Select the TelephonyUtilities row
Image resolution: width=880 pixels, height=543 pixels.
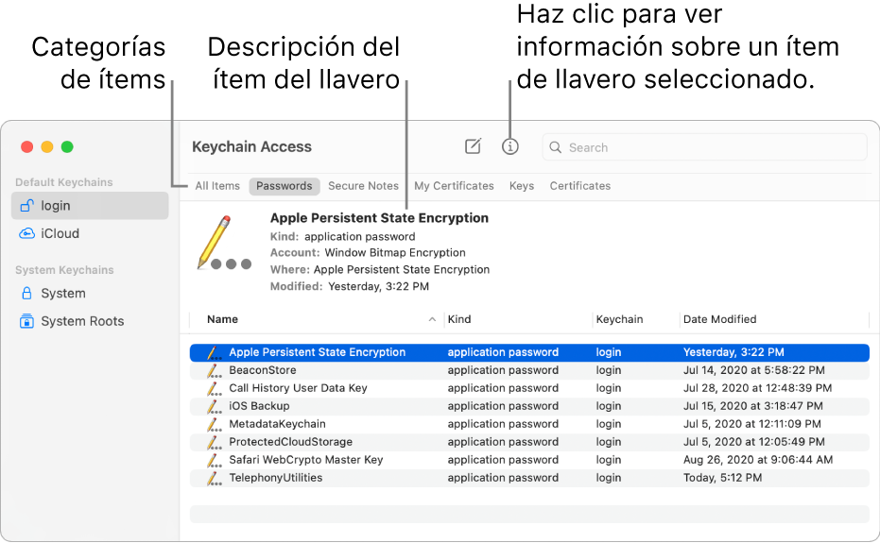pyautogui.click(x=529, y=478)
